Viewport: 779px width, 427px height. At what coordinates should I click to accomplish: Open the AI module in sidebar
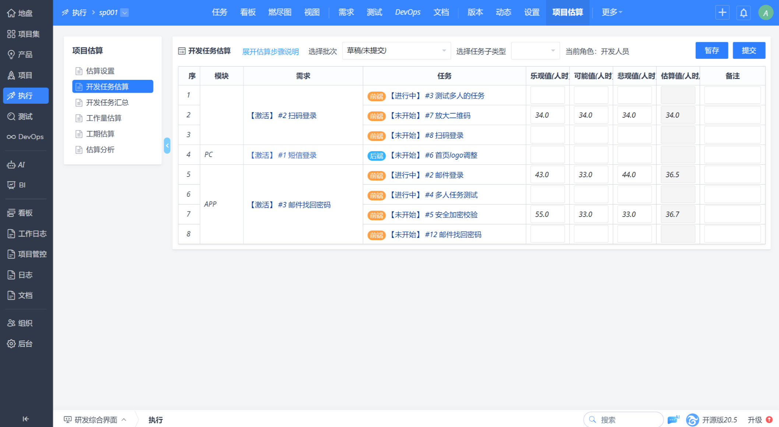[x=21, y=165]
